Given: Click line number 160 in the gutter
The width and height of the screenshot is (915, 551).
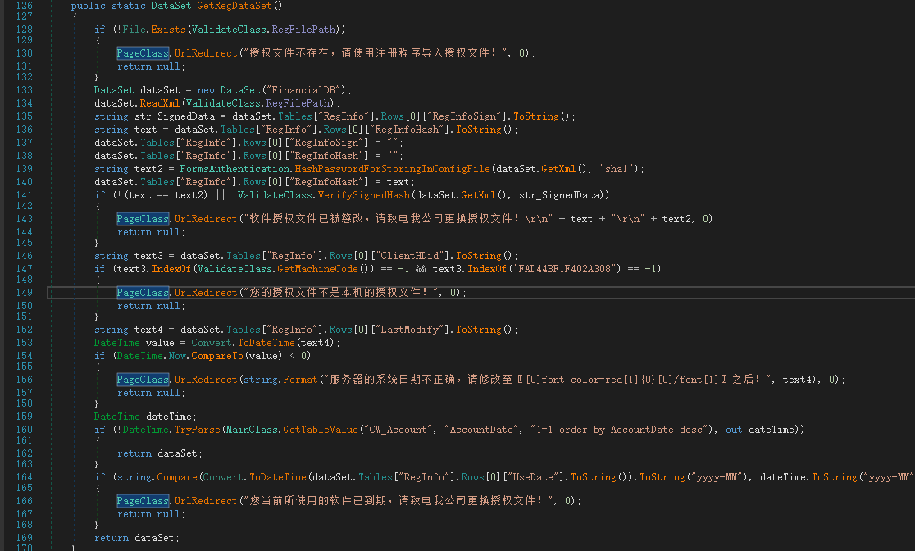Looking at the screenshot, I should [x=24, y=430].
